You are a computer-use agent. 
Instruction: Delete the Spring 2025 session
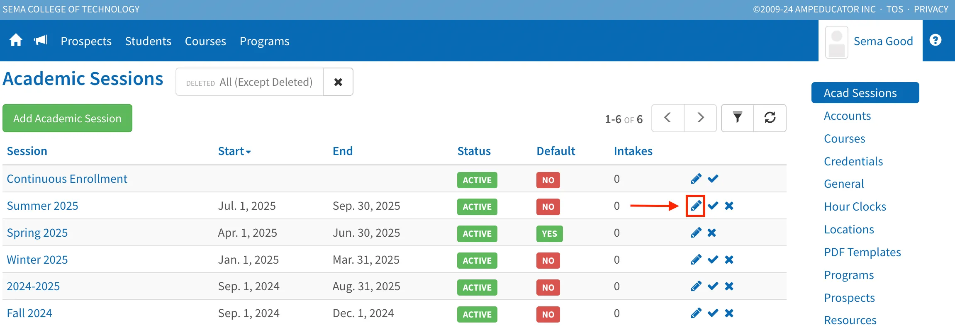[712, 233]
